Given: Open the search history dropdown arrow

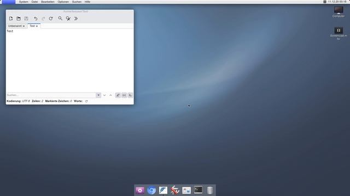Looking at the screenshot, I should 98,95.
